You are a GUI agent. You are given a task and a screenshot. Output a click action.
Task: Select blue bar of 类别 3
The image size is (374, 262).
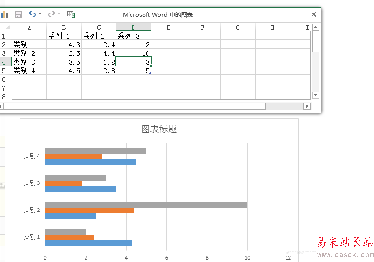81,189
